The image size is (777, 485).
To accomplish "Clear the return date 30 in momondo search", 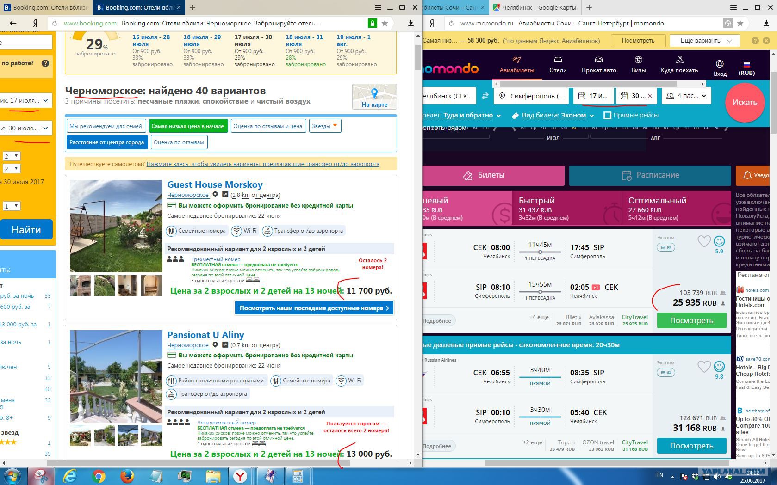I will click(x=650, y=96).
